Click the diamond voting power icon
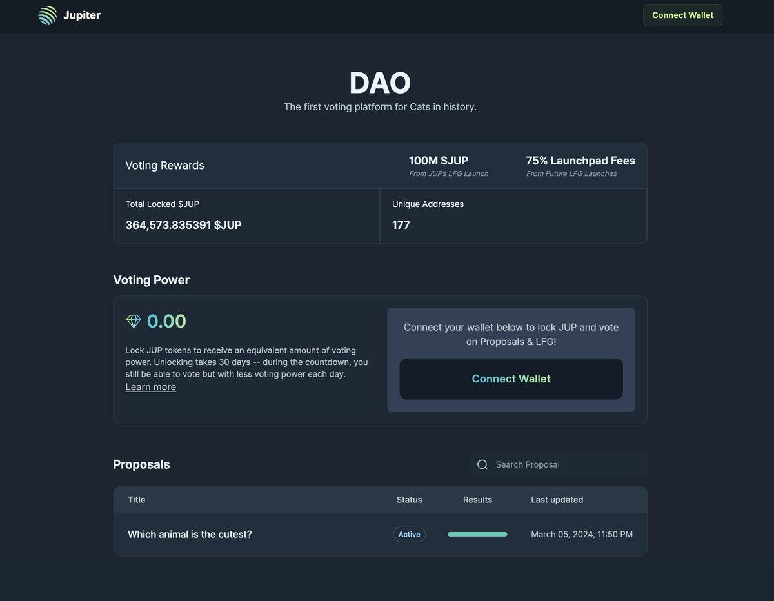This screenshot has width=774, height=601. point(134,320)
